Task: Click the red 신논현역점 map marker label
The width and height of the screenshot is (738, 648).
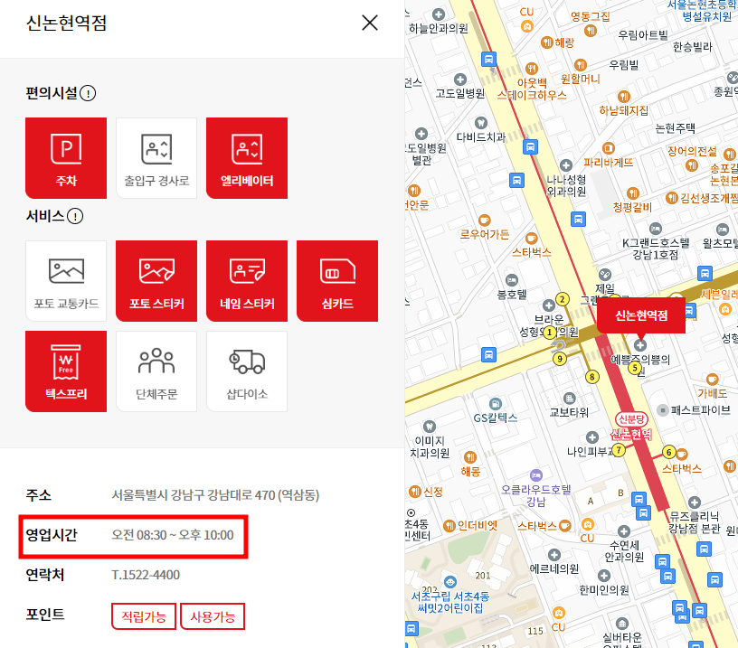Action: (641, 316)
